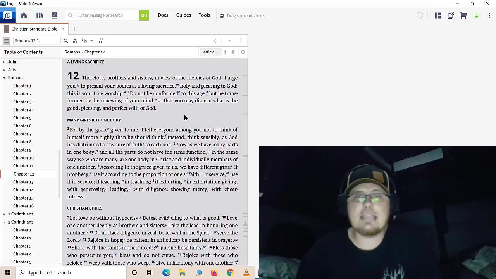Open the app kebab menu at top right
Image resolution: width=496 pixels, height=279 pixels.
(x=489, y=15)
